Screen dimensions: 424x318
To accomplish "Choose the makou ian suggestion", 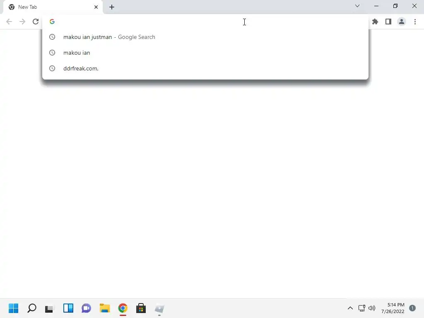I will [205, 53].
